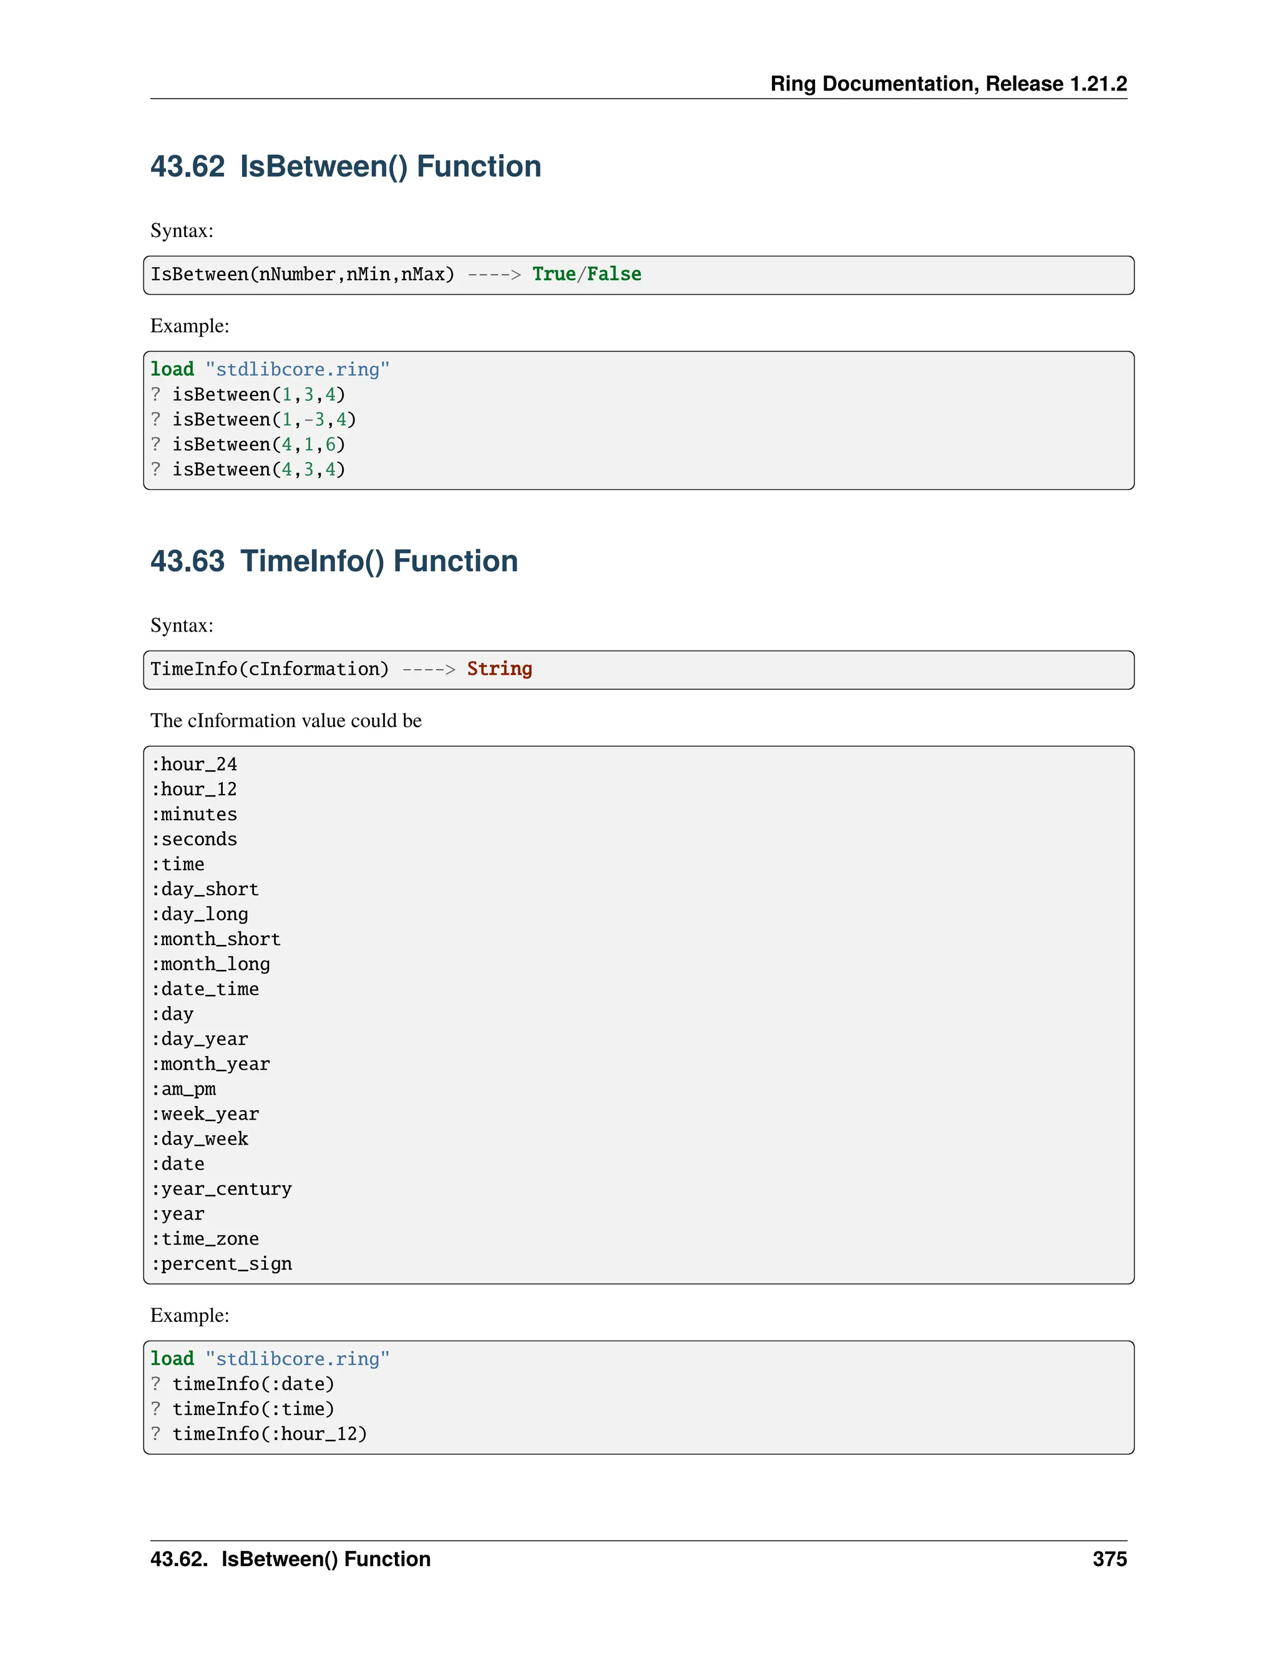Click the :percent_sign option
Screen dimensions: 1278x1654
click(221, 1264)
